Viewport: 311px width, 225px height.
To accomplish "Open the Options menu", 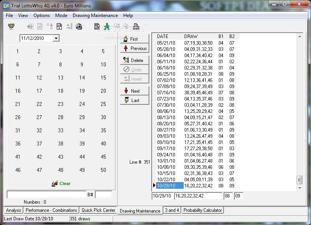I will click(42, 16).
